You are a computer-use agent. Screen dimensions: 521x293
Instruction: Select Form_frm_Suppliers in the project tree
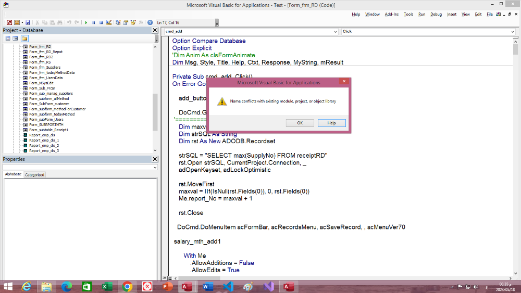(45, 67)
